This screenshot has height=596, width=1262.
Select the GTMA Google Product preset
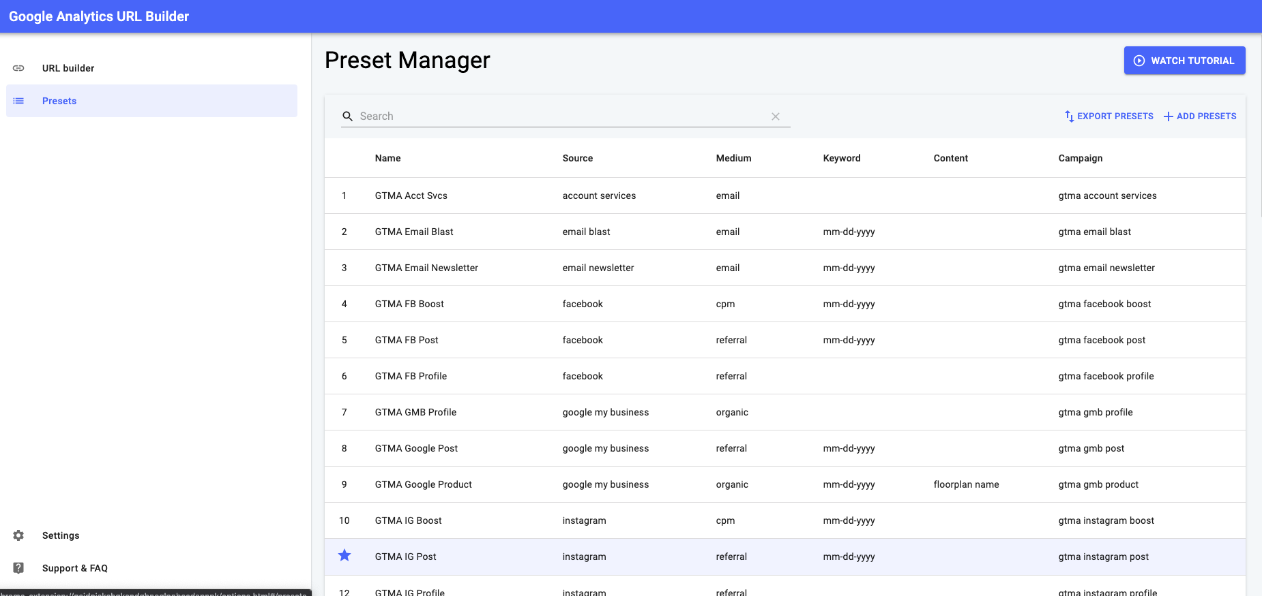click(x=423, y=484)
